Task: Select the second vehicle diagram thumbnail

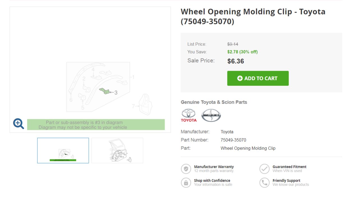Action: point(117,151)
